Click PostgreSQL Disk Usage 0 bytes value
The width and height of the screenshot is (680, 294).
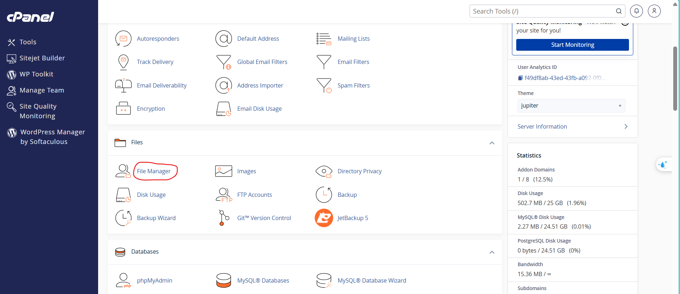(x=549, y=250)
